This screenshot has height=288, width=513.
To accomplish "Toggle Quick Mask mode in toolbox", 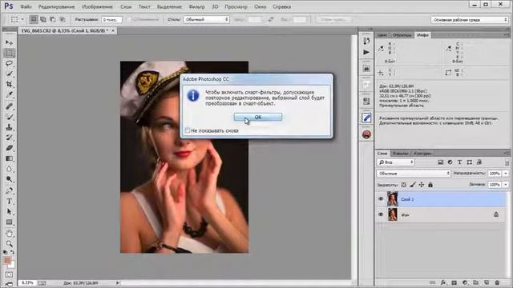I will coord(9,274).
